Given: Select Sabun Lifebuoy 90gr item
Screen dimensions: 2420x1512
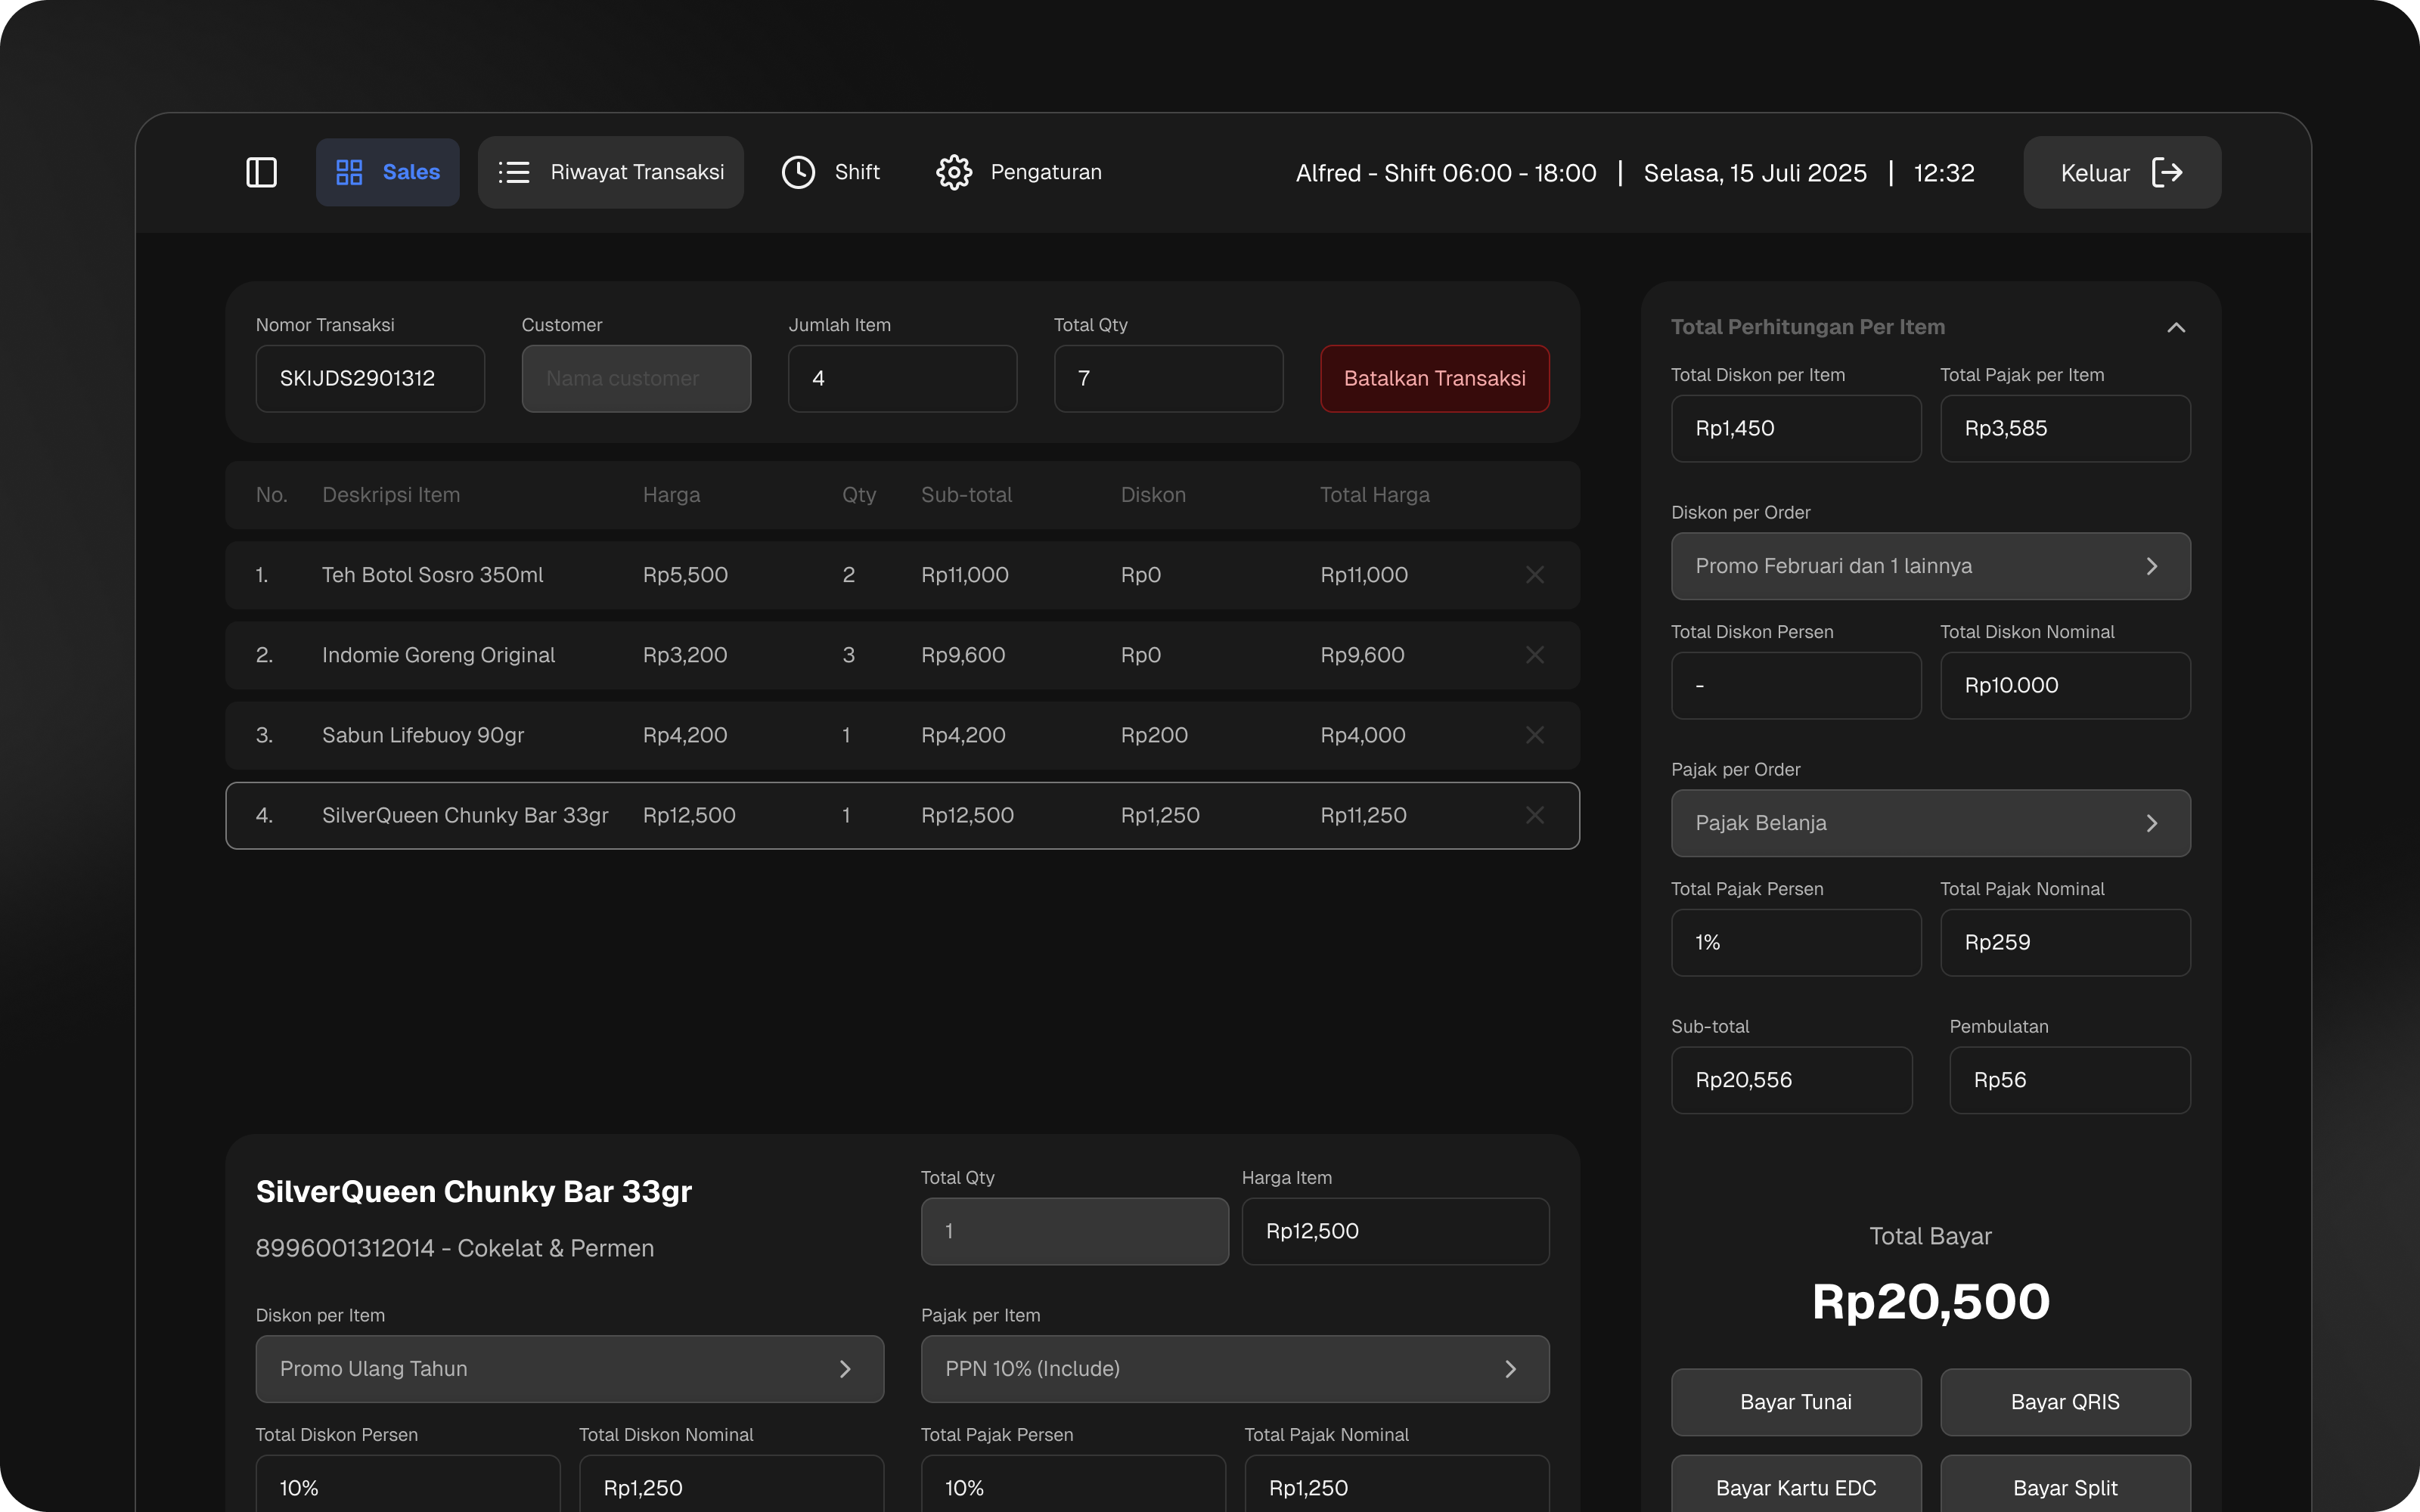Looking at the screenshot, I should [902, 735].
